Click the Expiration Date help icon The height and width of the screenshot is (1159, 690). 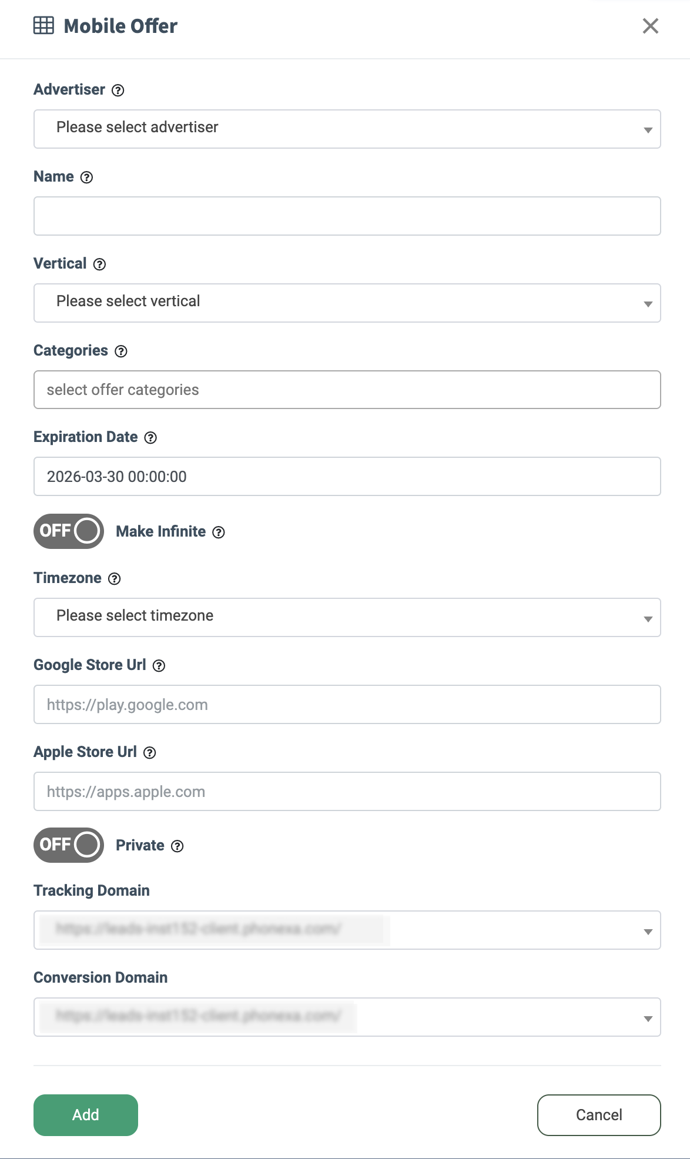coord(151,438)
